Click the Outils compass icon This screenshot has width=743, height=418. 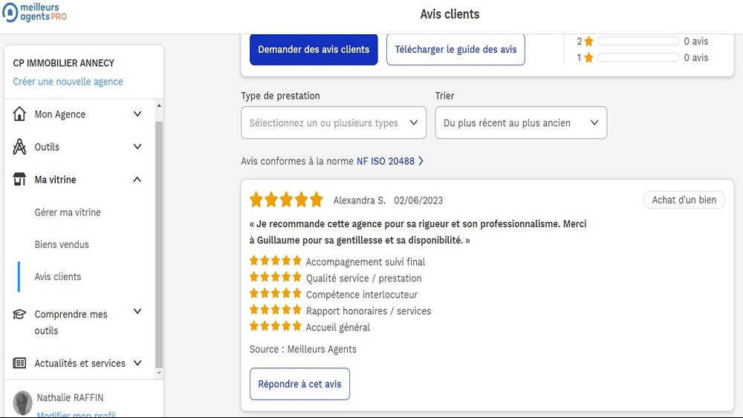(20, 147)
